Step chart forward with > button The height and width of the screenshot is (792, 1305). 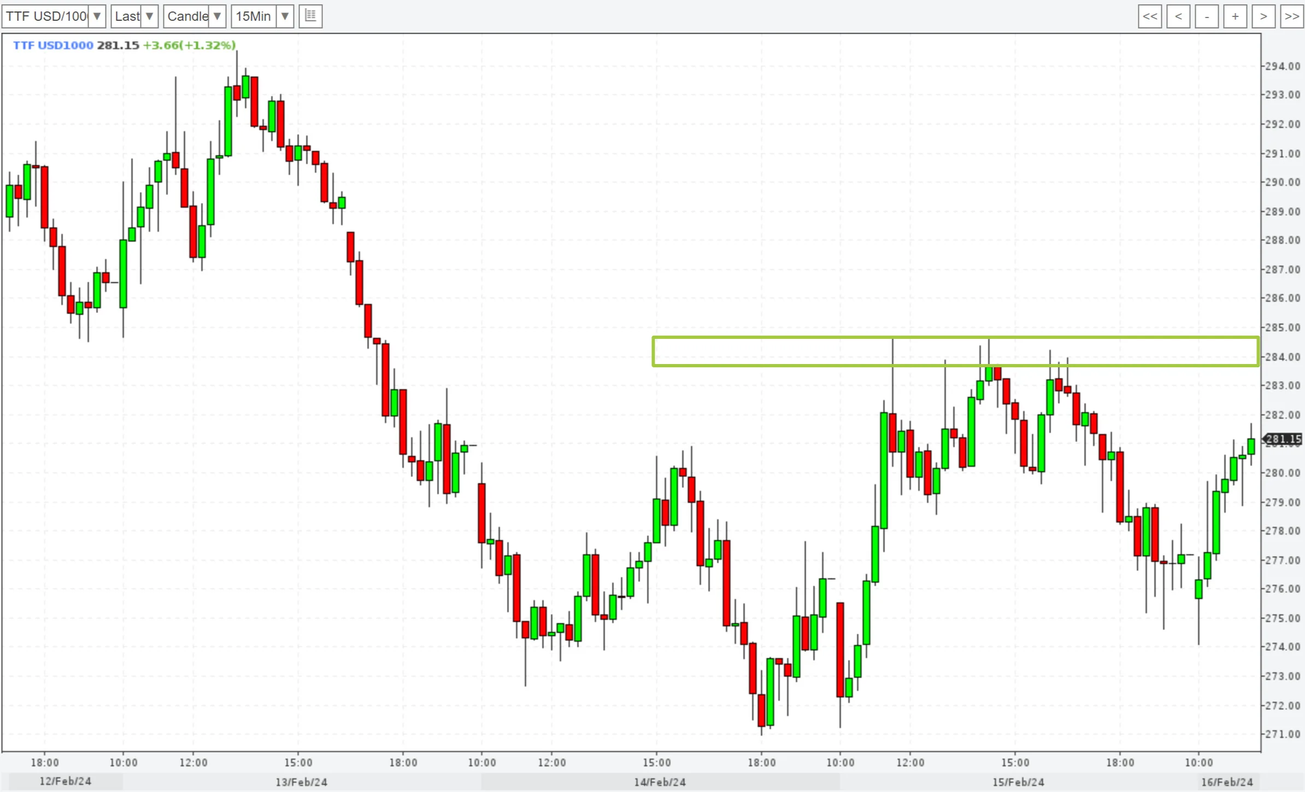(x=1263, y=16)
